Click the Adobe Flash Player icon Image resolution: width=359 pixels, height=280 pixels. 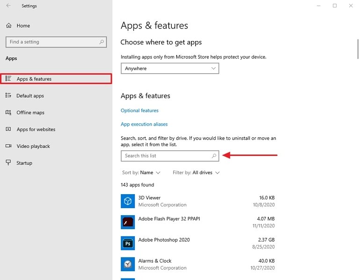tap(128, 222)
